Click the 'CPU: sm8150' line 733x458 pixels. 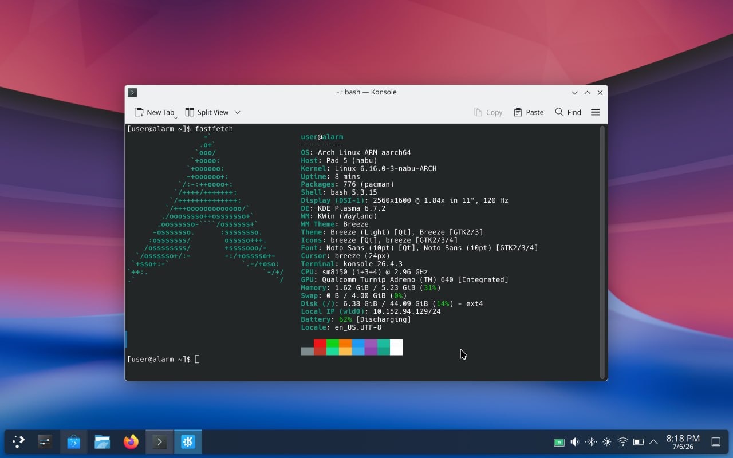click(364, 272)
